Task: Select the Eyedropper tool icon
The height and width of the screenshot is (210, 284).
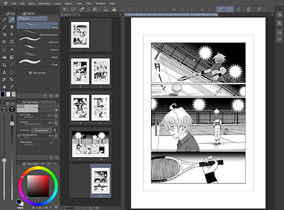Action: [11, 87]
